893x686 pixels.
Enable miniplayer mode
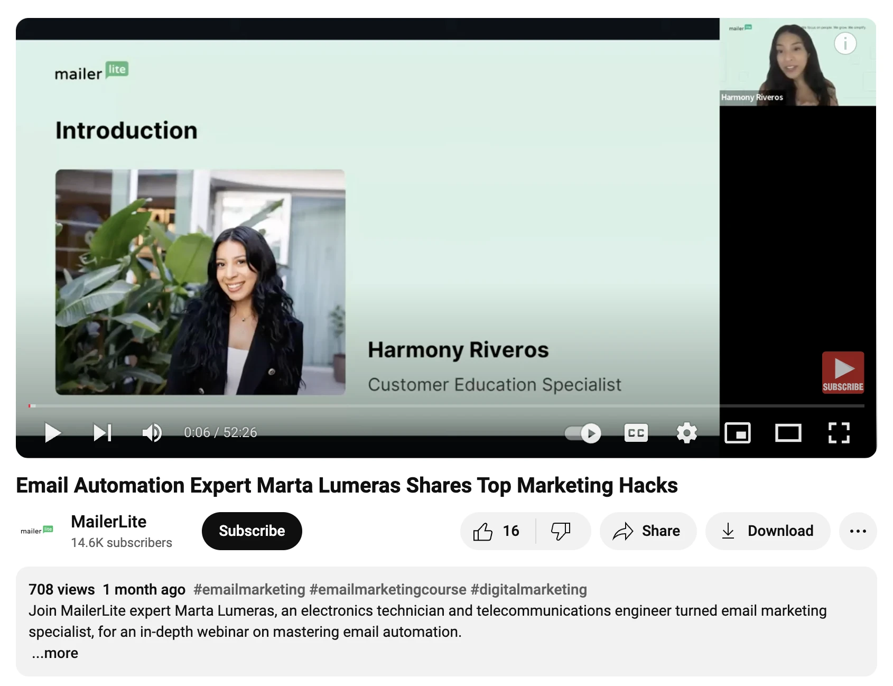(737, 433)
